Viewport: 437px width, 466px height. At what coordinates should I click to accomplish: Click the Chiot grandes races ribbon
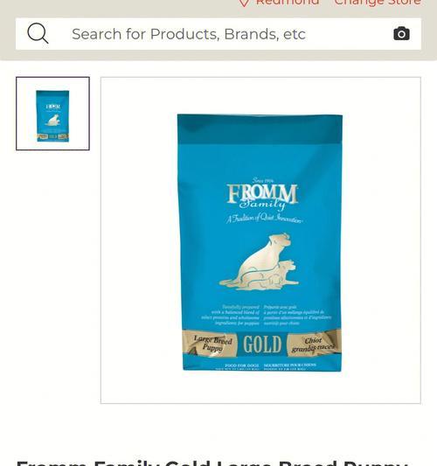314,344
